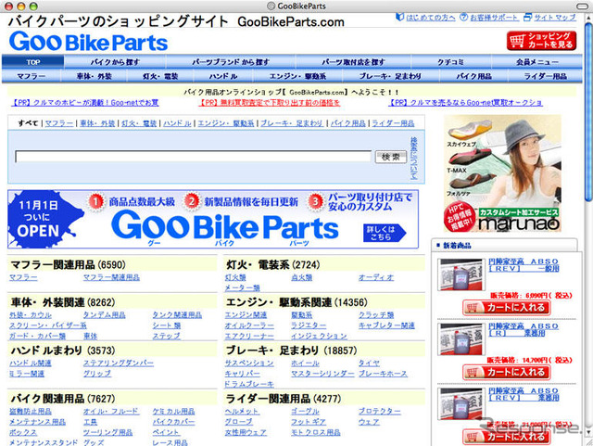Open the プロテクター subcategory link
The image size is (593, 446).
[x=379, y=411]
